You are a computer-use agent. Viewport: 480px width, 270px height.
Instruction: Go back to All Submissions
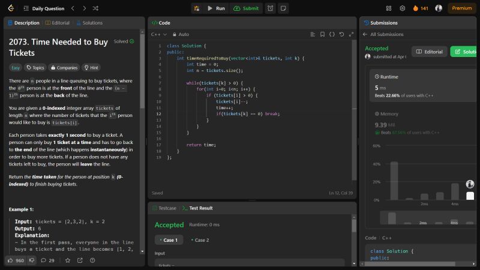(x=383, y=34)
